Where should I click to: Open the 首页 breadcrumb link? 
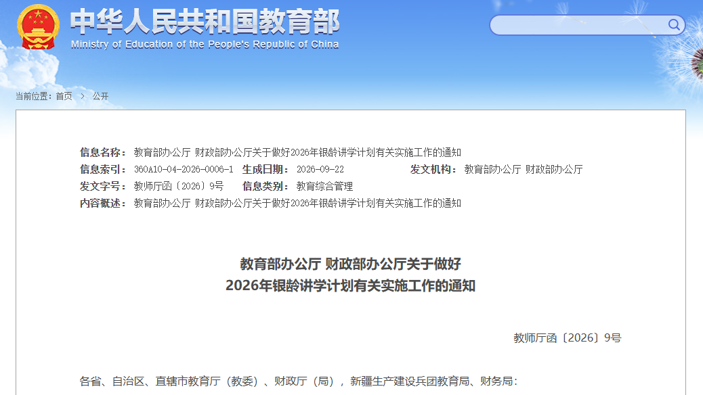(x=64, y=96)
